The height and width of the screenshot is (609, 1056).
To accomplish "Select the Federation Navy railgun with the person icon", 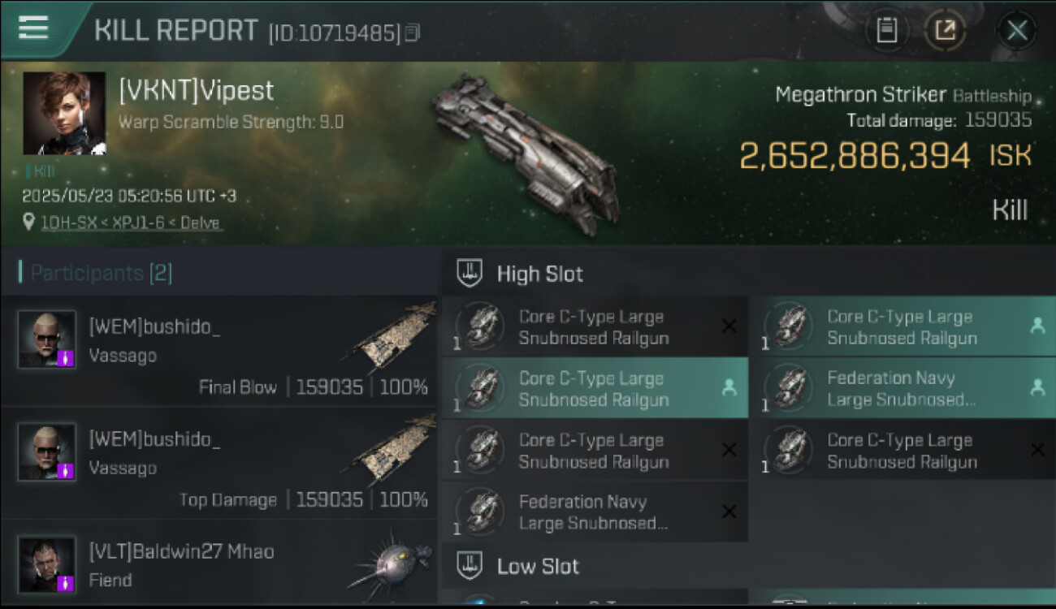I will pos(902,388).
